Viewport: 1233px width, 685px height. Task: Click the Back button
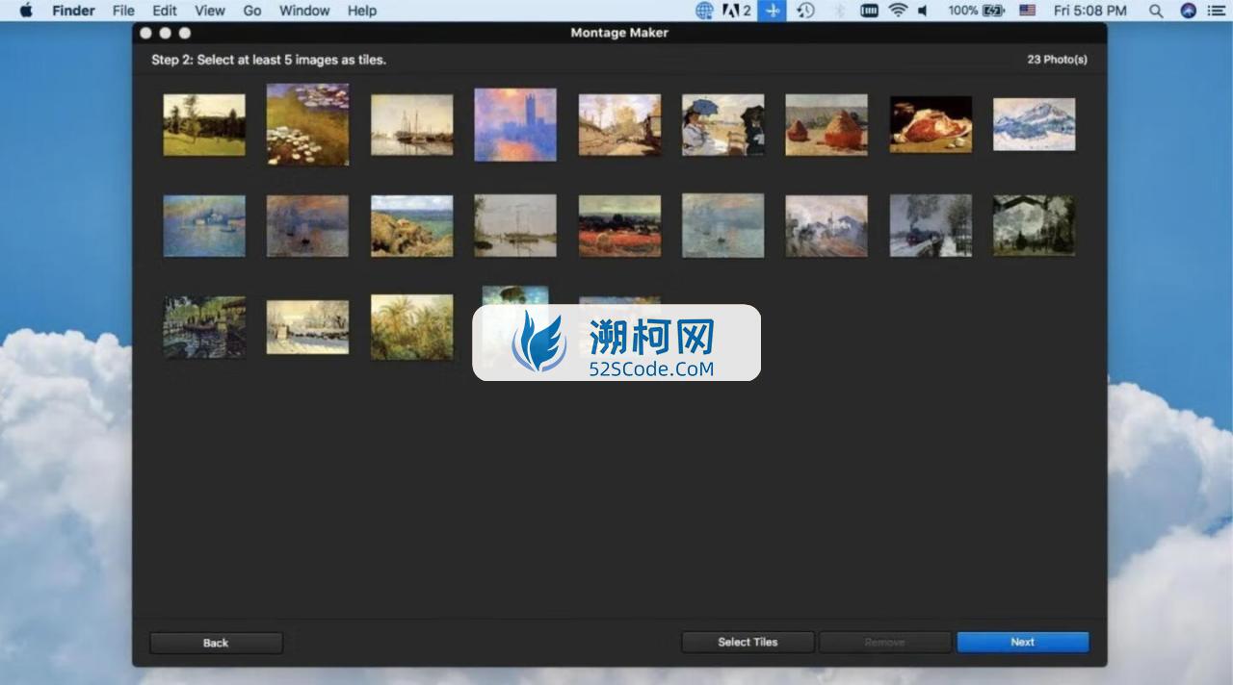(216, 643)
